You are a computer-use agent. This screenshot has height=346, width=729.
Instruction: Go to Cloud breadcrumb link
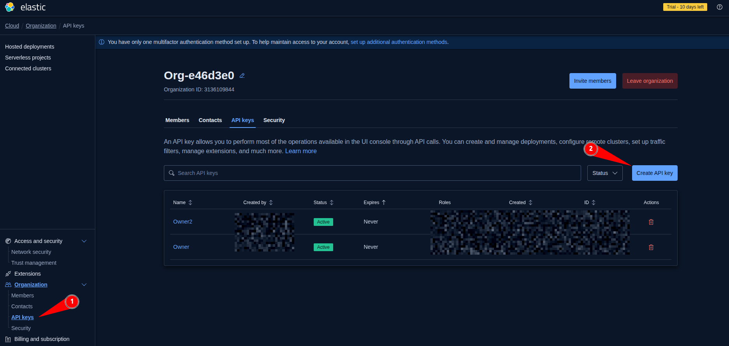point(12,26)
